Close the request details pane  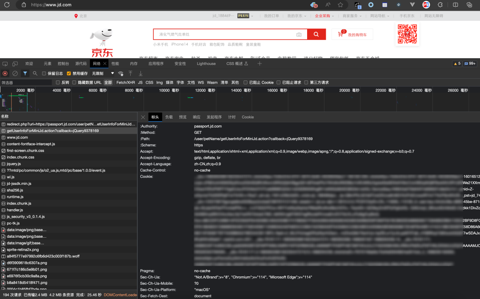(143, 117)
